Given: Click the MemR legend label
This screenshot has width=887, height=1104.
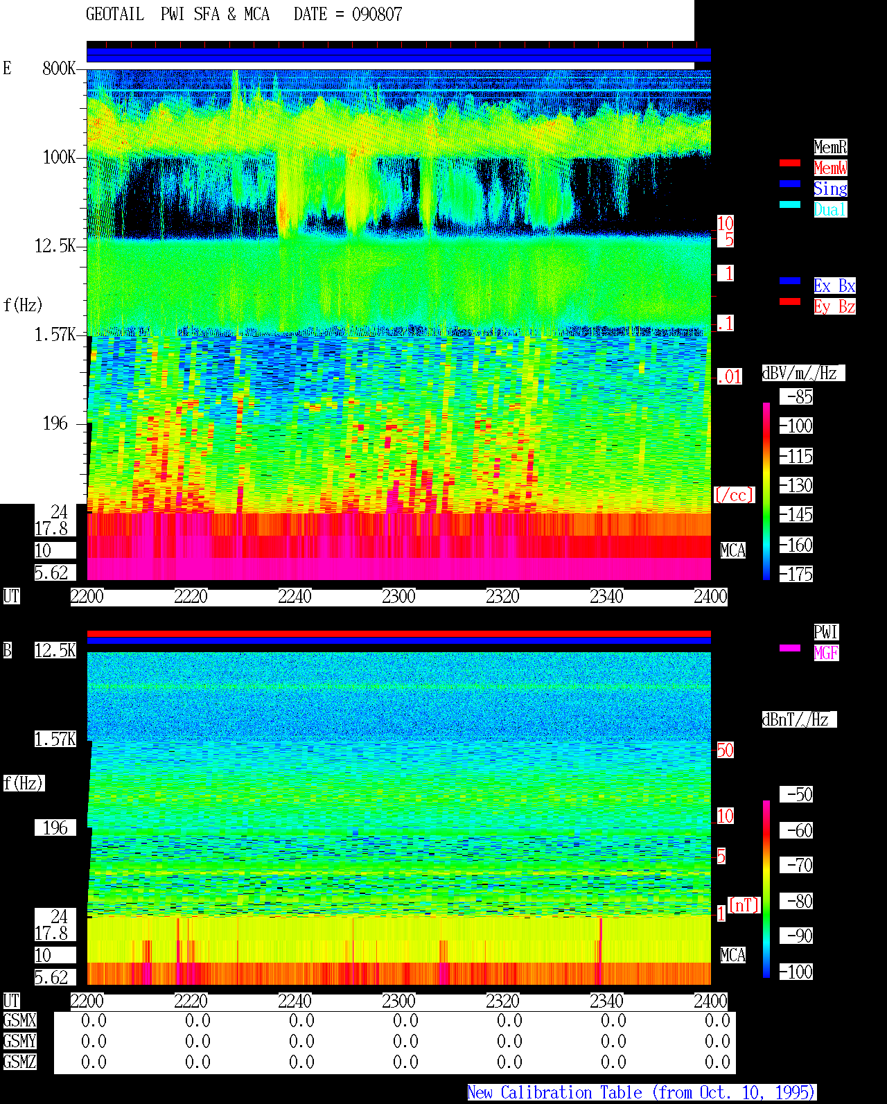Looking at the screenshot, I should (x=830, y=147).
